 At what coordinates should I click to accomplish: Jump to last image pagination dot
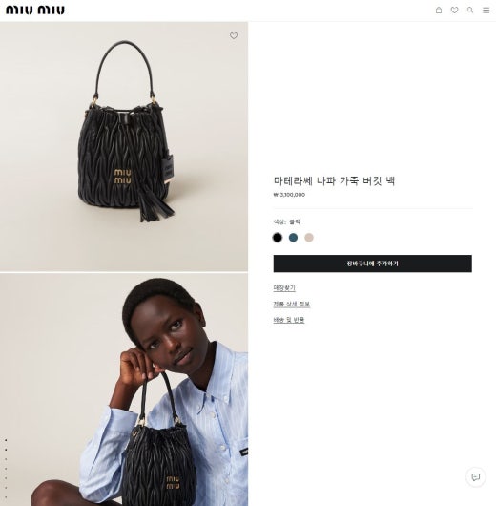tap(6, 497)
